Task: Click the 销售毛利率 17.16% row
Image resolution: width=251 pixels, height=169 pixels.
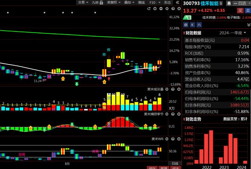Action: 217,60
